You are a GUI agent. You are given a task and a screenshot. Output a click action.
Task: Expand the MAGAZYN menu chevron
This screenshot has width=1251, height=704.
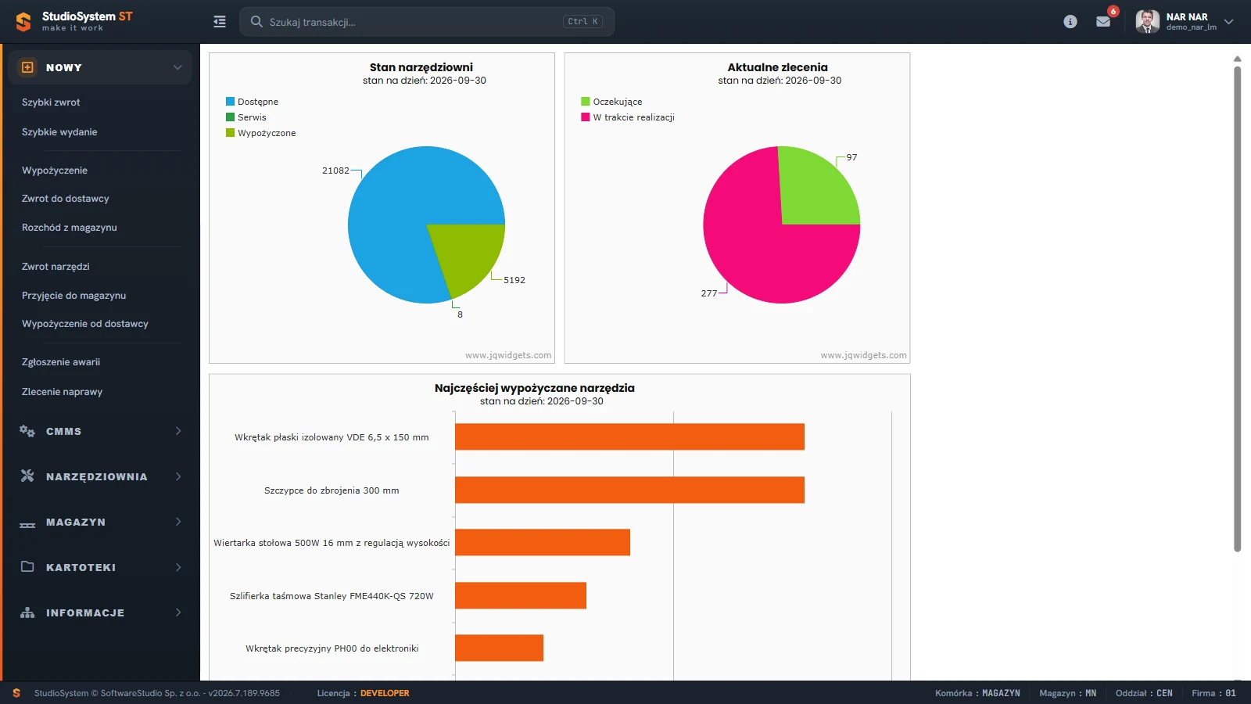[178, 522]
